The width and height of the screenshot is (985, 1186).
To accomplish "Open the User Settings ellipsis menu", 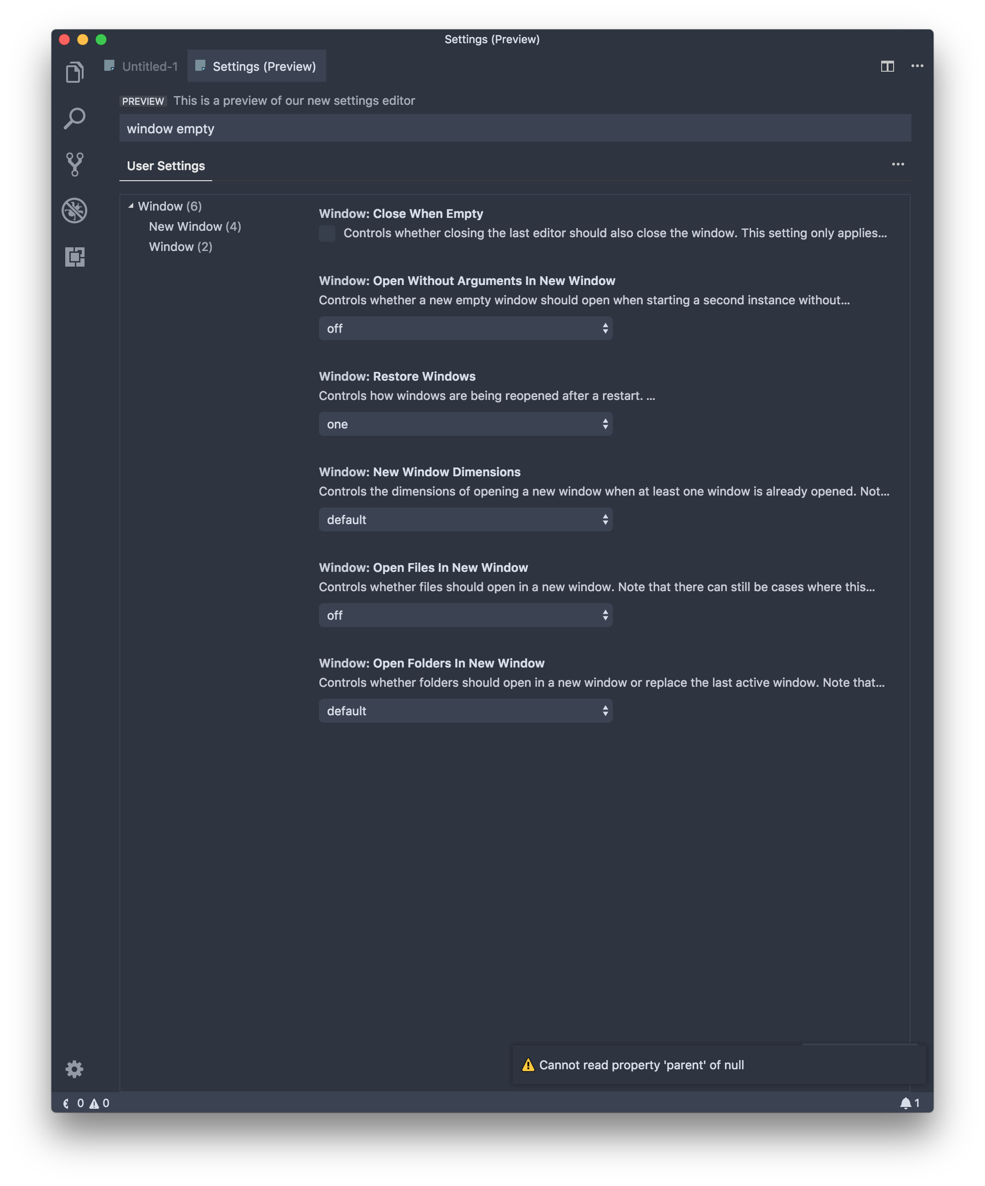I will click(898, 165).
